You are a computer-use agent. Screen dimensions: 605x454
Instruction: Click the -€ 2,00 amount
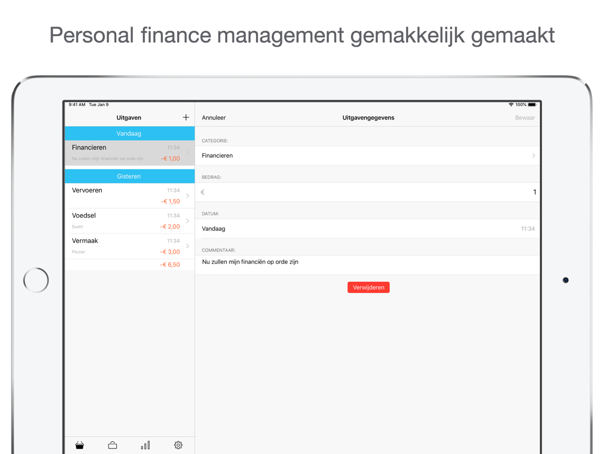tap(170, 226)
